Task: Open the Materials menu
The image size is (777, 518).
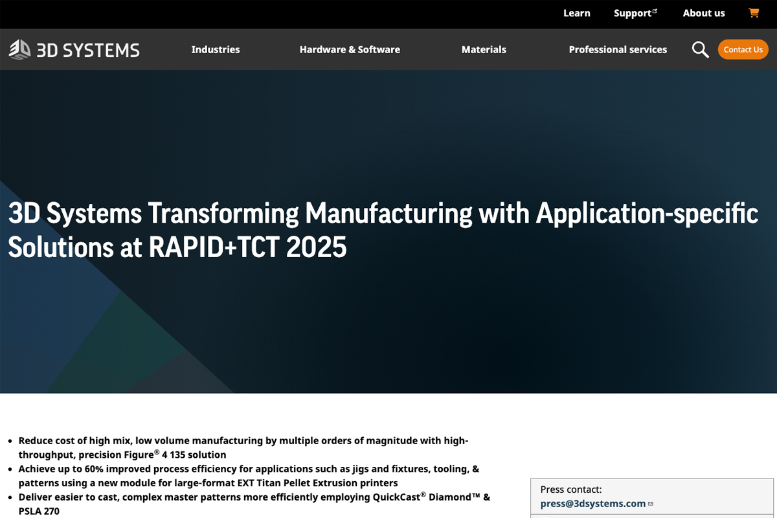Action: tap(484, 49)
